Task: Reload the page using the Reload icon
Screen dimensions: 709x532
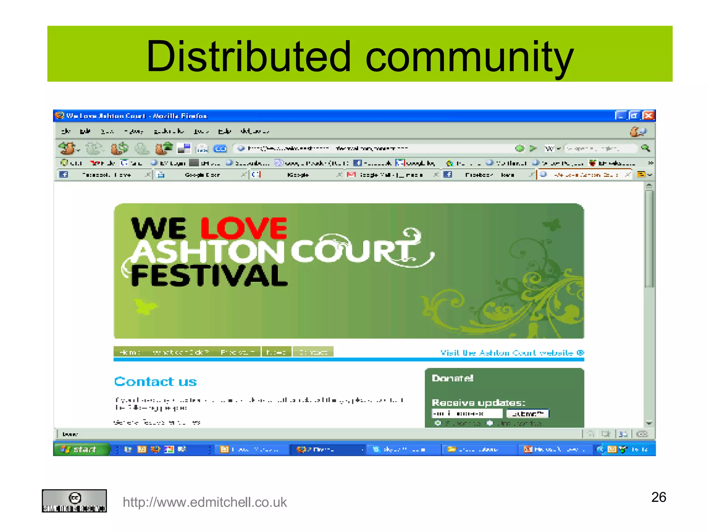Action: coord(119,149)
